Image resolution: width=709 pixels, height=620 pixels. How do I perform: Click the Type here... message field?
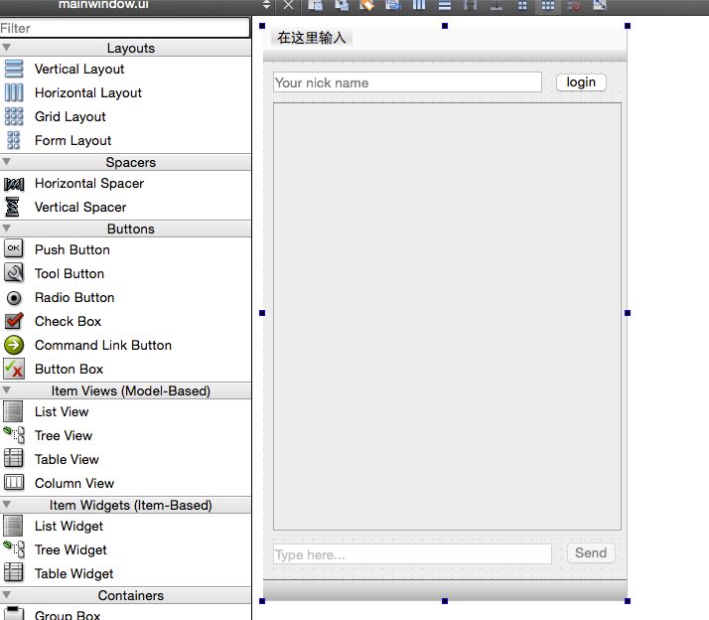[x=412, y=554]
